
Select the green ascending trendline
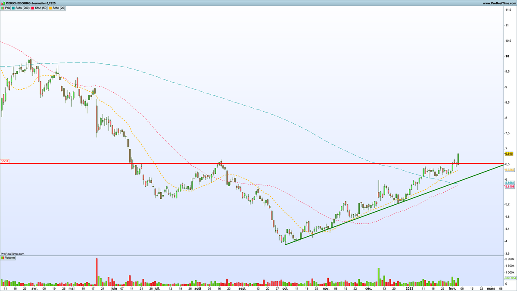click(x=394, y=205)
